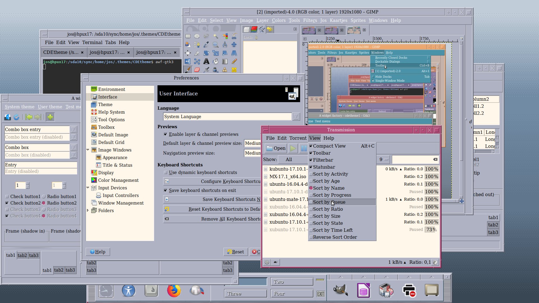Viewport: 539px width, 303px height.
Task: Toggle the Filterbar option in Transmission's View menu
Action: pyautogui.click(x=323, y=160)
